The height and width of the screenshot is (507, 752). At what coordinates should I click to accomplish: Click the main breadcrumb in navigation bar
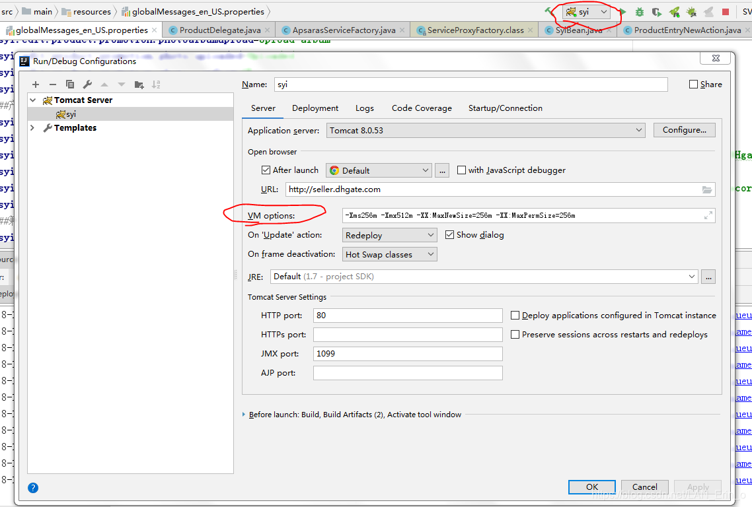[38, 11]
